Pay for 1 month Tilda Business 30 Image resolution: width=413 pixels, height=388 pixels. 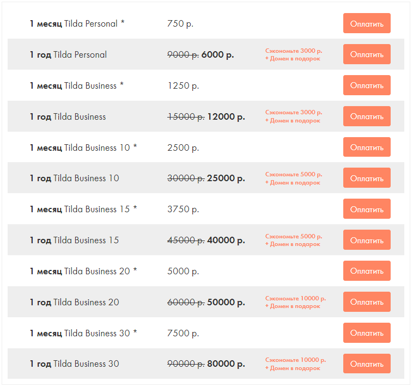coord(367,332)
